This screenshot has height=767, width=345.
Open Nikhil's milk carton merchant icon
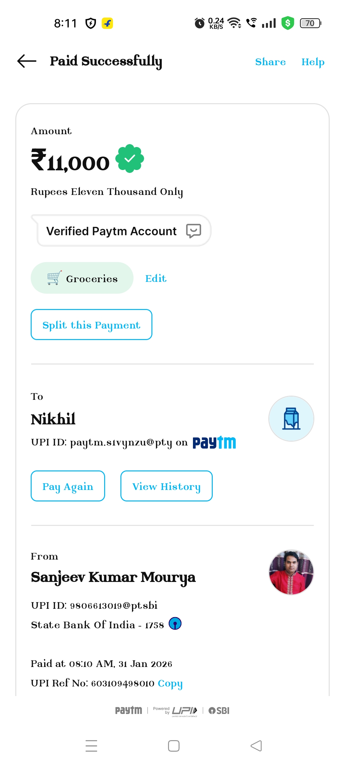[291, 419]
